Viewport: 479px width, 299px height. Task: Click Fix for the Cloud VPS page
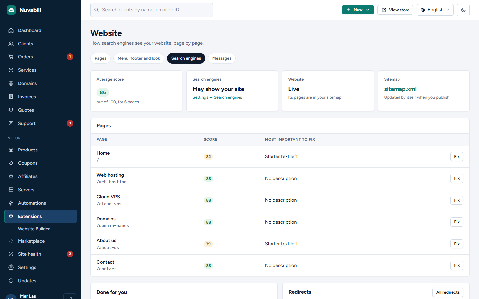(x=457, y=200)
